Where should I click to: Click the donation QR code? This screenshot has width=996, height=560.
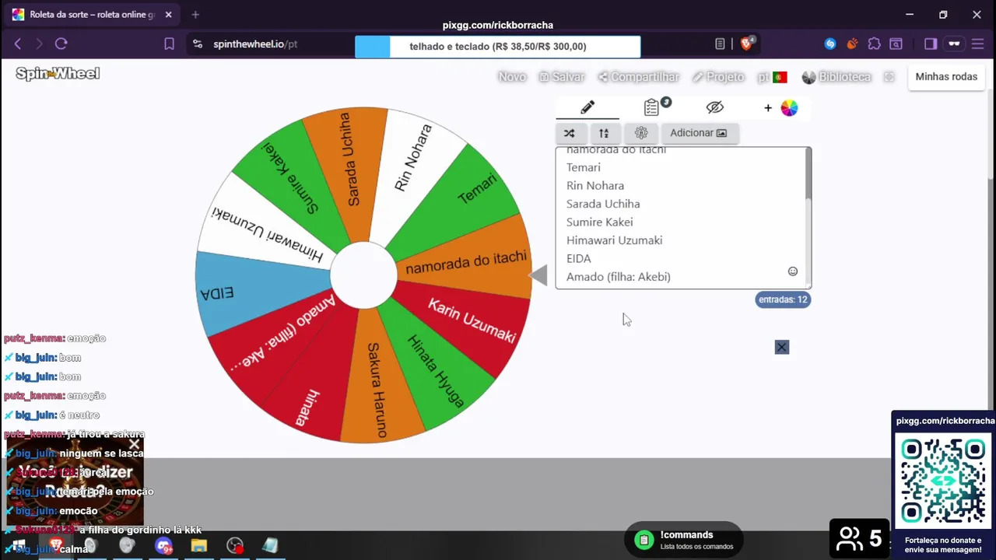[943, 481]
